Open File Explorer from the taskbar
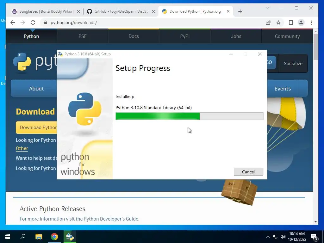324x243 pixels. 39,237
